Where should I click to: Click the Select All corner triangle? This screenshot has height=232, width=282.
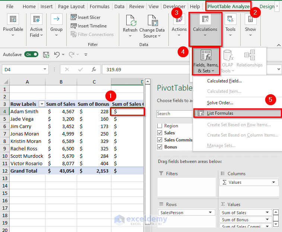6,82
